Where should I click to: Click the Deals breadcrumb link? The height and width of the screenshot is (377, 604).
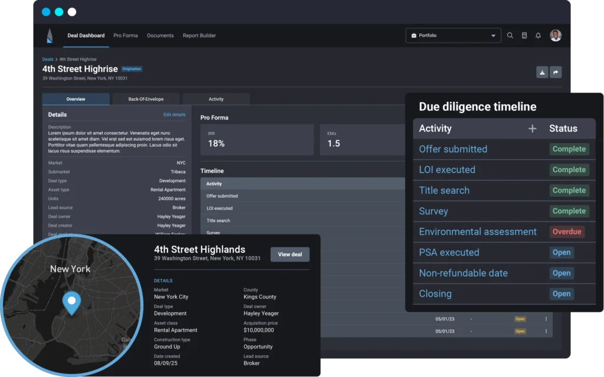click(x=48, y=59)
